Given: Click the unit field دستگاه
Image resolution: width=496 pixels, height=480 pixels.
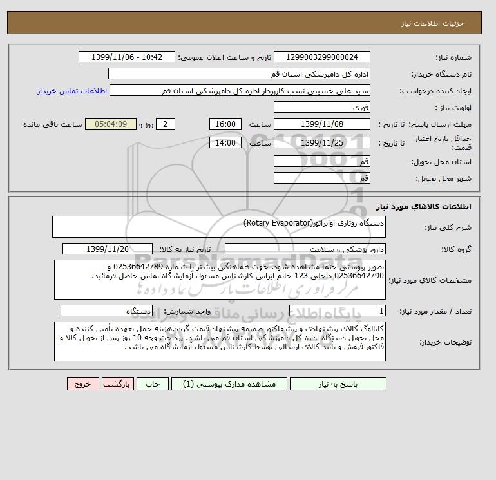Looking at the screenshot, I should tap(106, 311).
